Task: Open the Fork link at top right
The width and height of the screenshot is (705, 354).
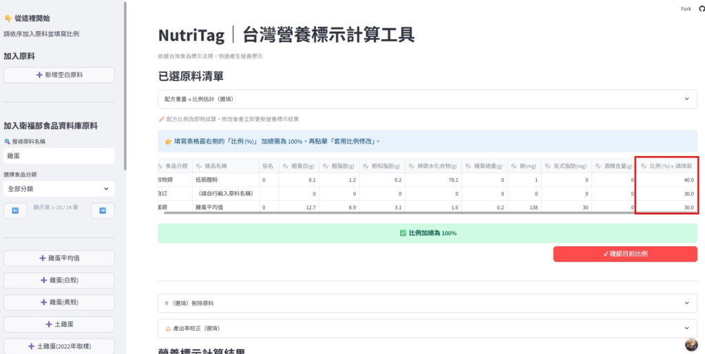Action: pyautogui.click(x=686, y=9)
